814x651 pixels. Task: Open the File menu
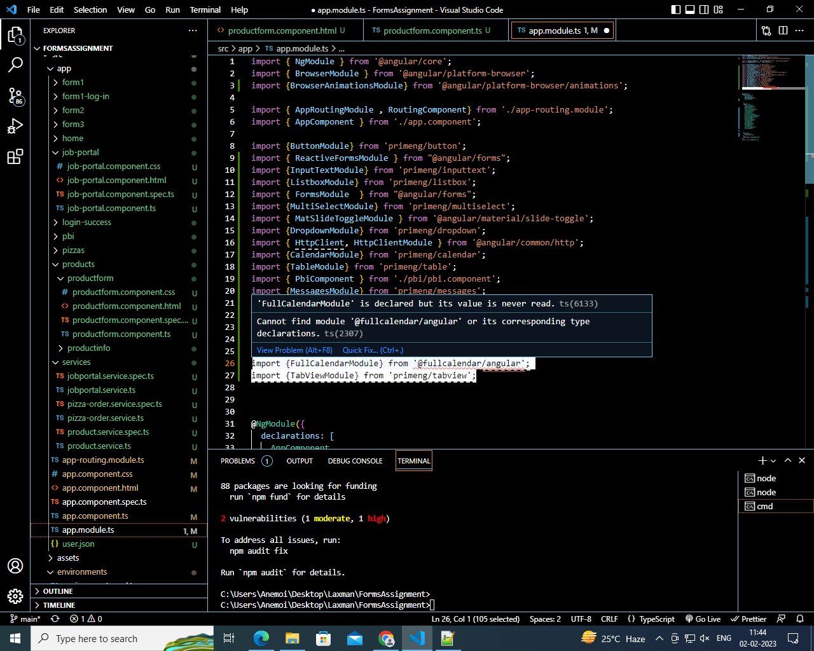click(x=34, y=10)
